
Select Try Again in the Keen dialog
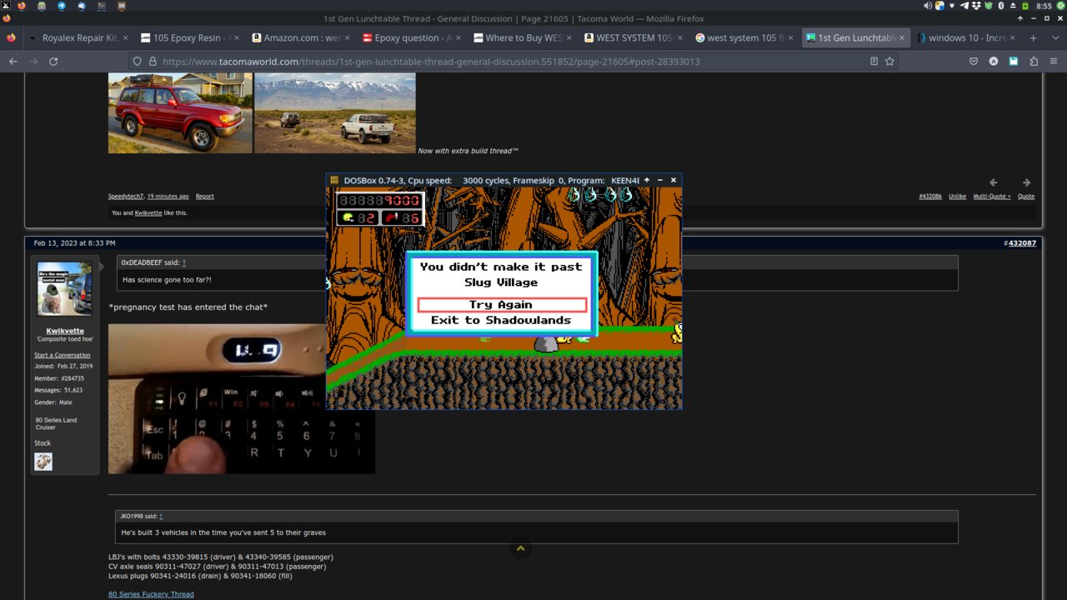tap(502, 305)
